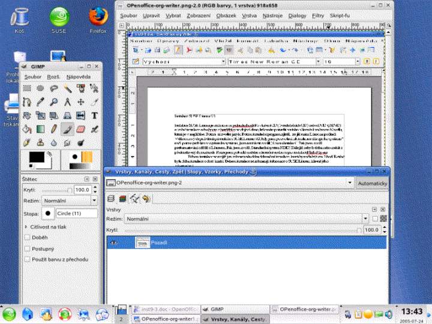
Task: Select the Scissors selection tool
Action: pyautogui.click(x=94, y=88)
